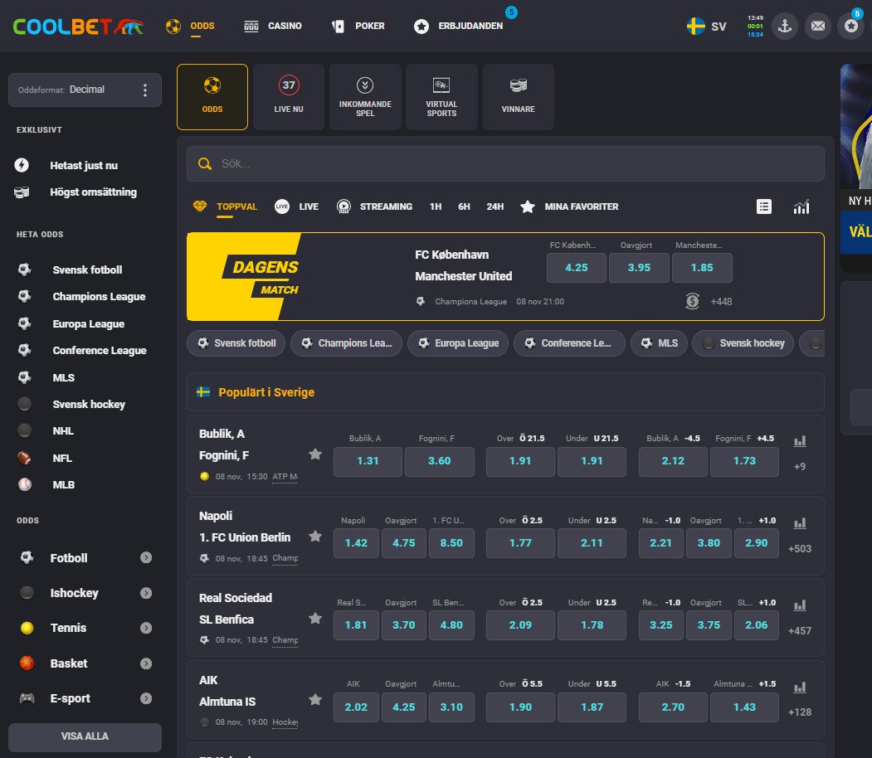872x758 pixels.
Task: Select SL Benfica odds 4.80
Action: click(451, 625)
